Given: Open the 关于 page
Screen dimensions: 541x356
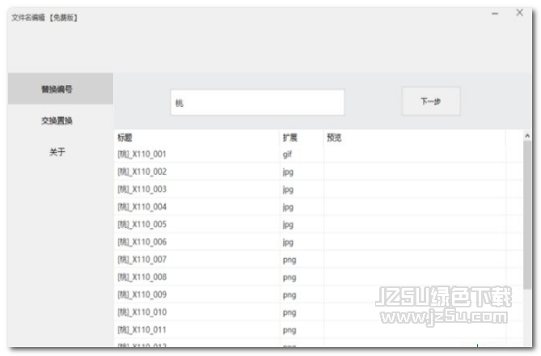Looking at the screenshot, I should [x=57, y=152].
